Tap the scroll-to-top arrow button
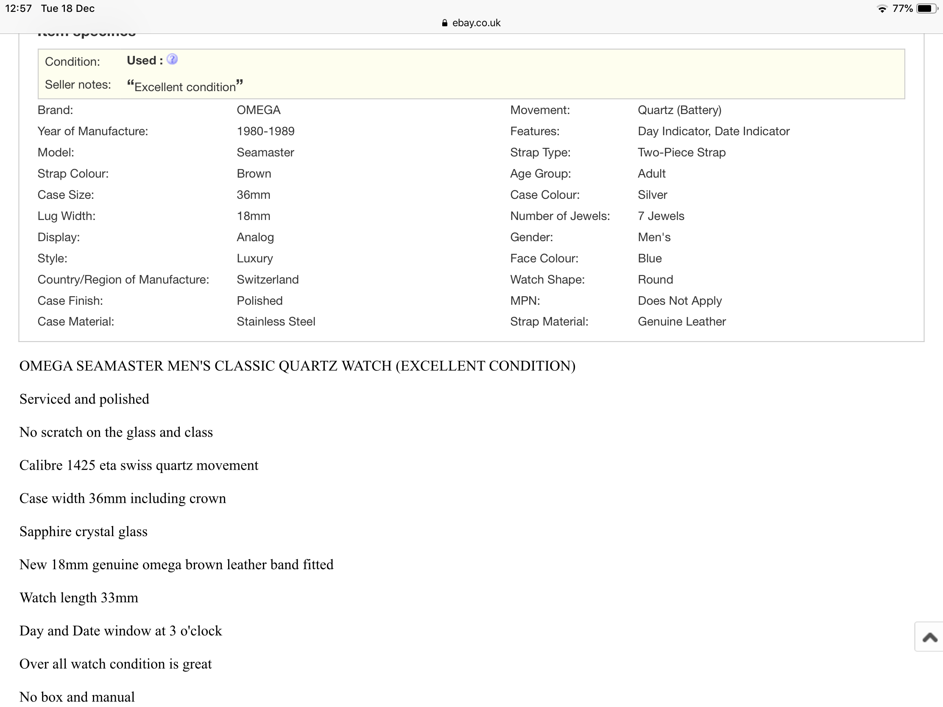The width and height of the screenshot is (943, 707). click(929, 637)
